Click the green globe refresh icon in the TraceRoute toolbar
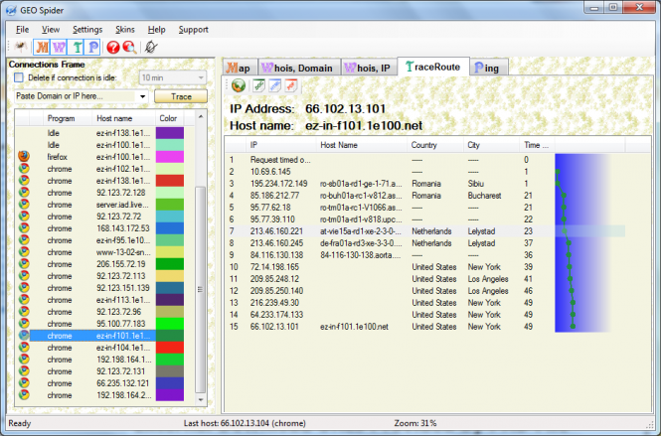The height and width of the screenshot is (436, 661). [239, 85]
